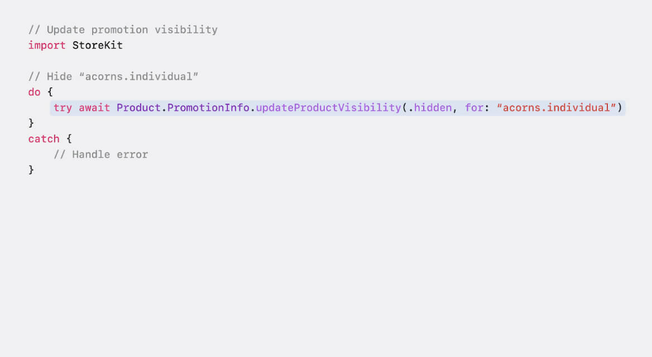652x357 pixels.
Task: Click the final closing brace
Action: [31, 170]
